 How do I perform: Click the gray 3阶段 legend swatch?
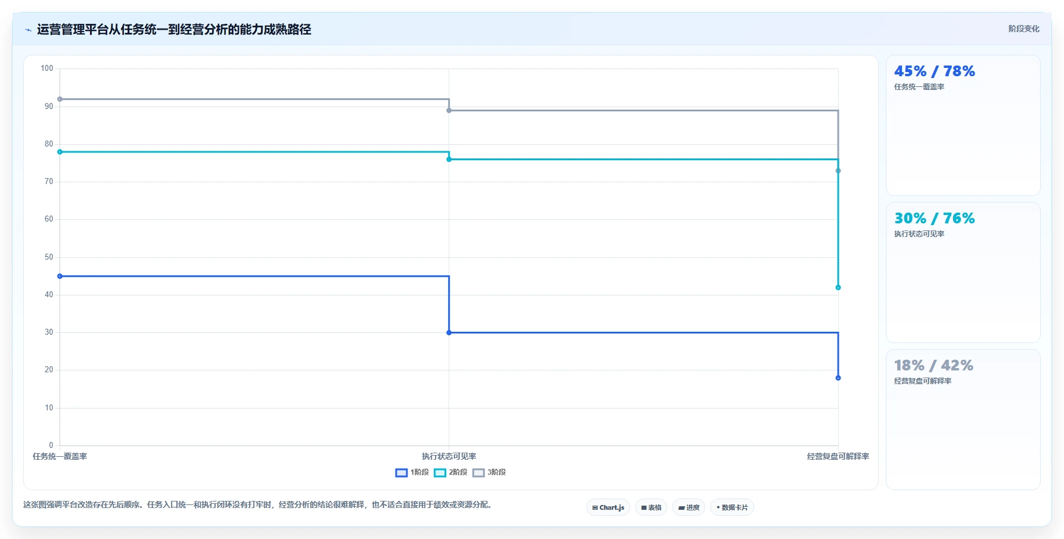click(x=479, y=473)
